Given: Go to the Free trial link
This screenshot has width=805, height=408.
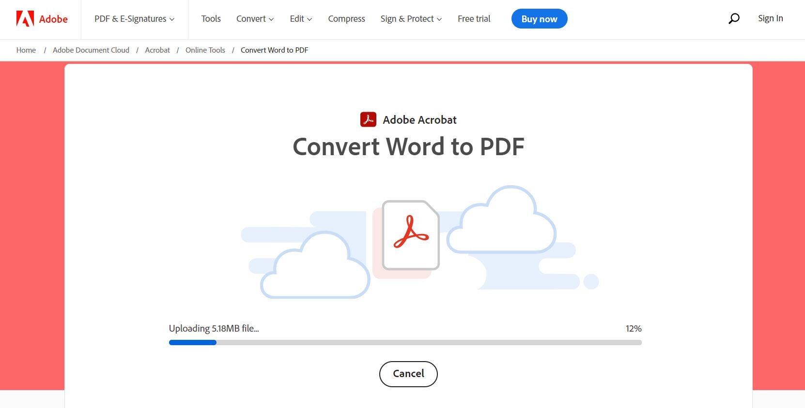Looking at the screenshot, I should point(474,19).
